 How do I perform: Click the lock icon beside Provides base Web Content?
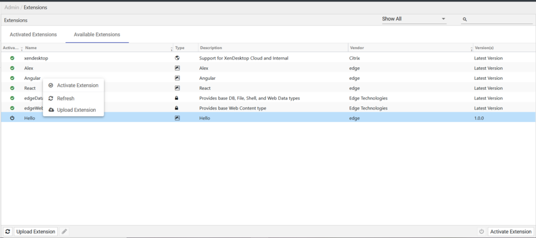point(177,108)
